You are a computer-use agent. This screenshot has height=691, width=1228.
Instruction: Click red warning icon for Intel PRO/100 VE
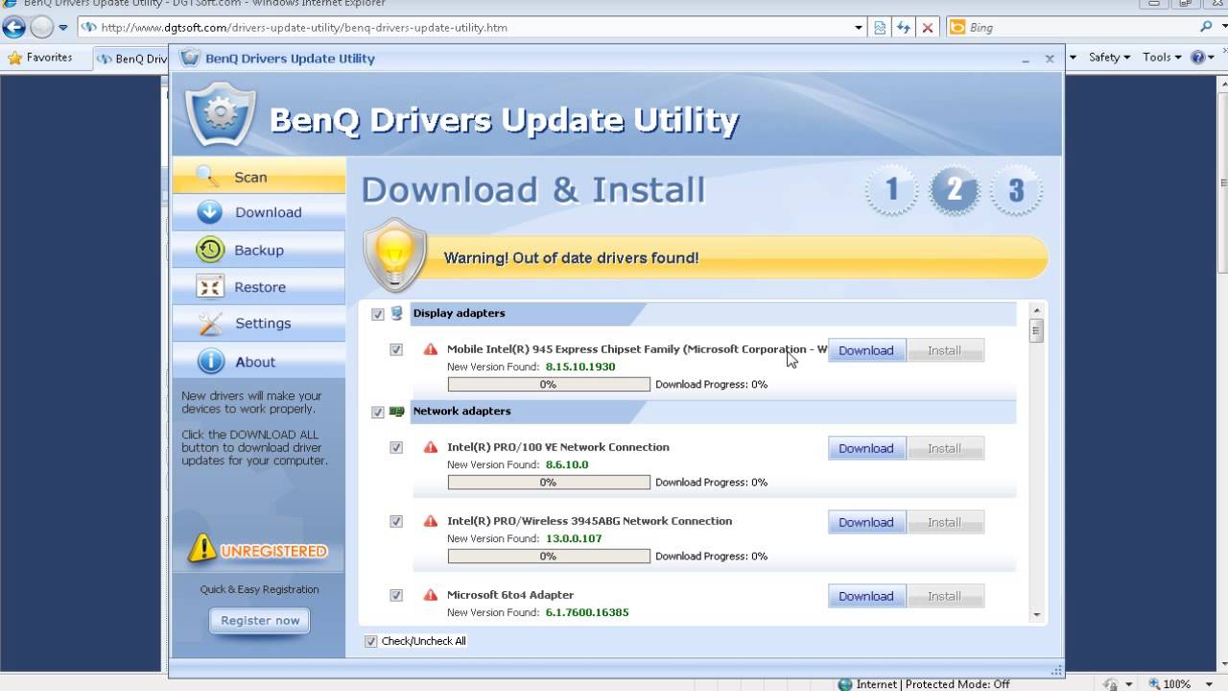pos(430,447)
